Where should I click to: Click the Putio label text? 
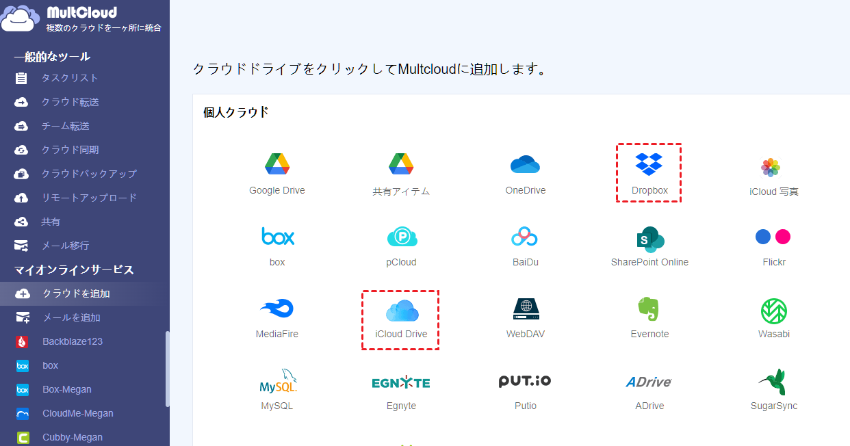click(526, 406)
